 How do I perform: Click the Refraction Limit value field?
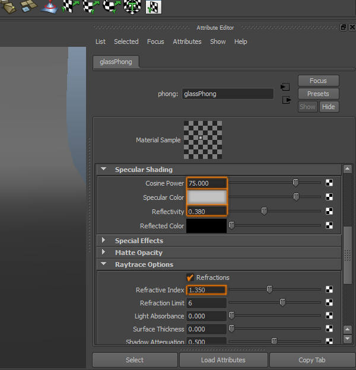(206, 303)
